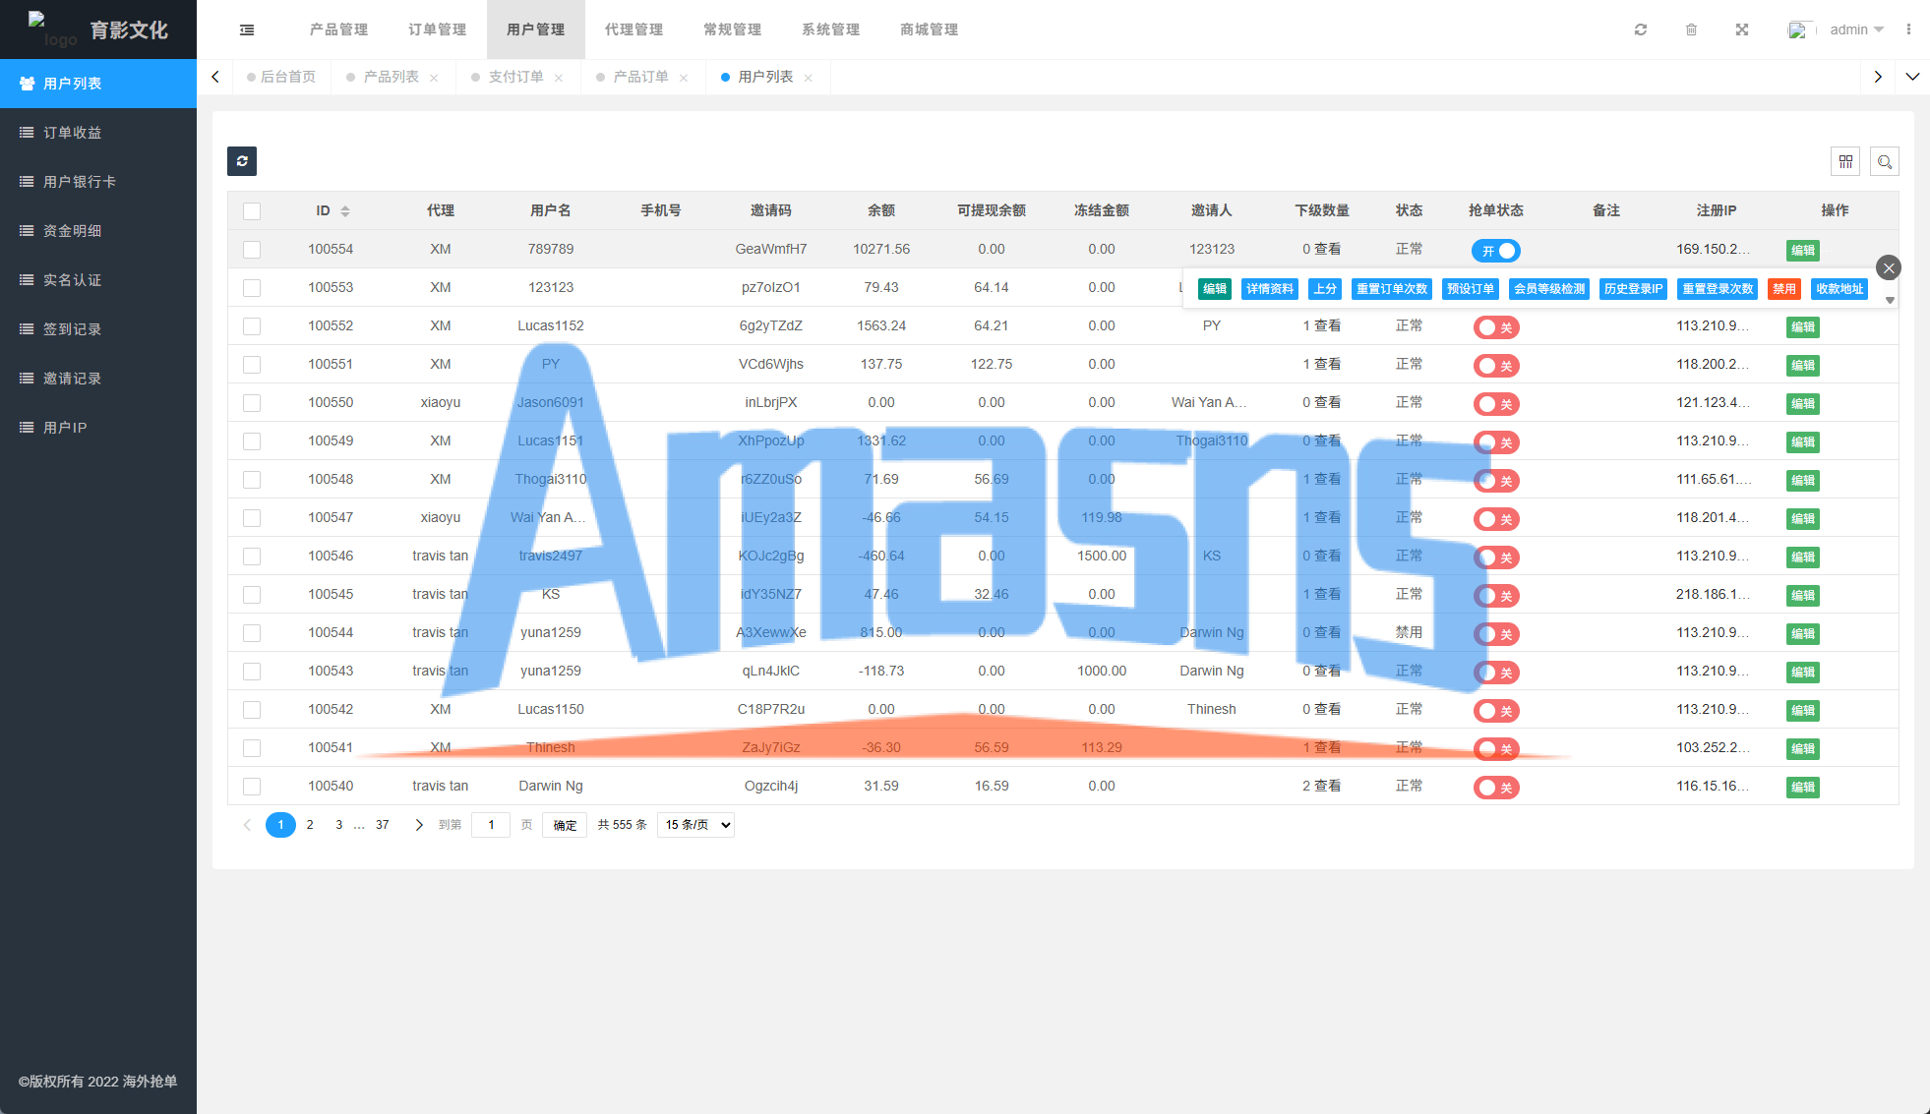Image resolution: width=1930 pixels, height=1114 pixels.
Task: Turn off grab-order switch for user 100554
Action: [1495, 251]
